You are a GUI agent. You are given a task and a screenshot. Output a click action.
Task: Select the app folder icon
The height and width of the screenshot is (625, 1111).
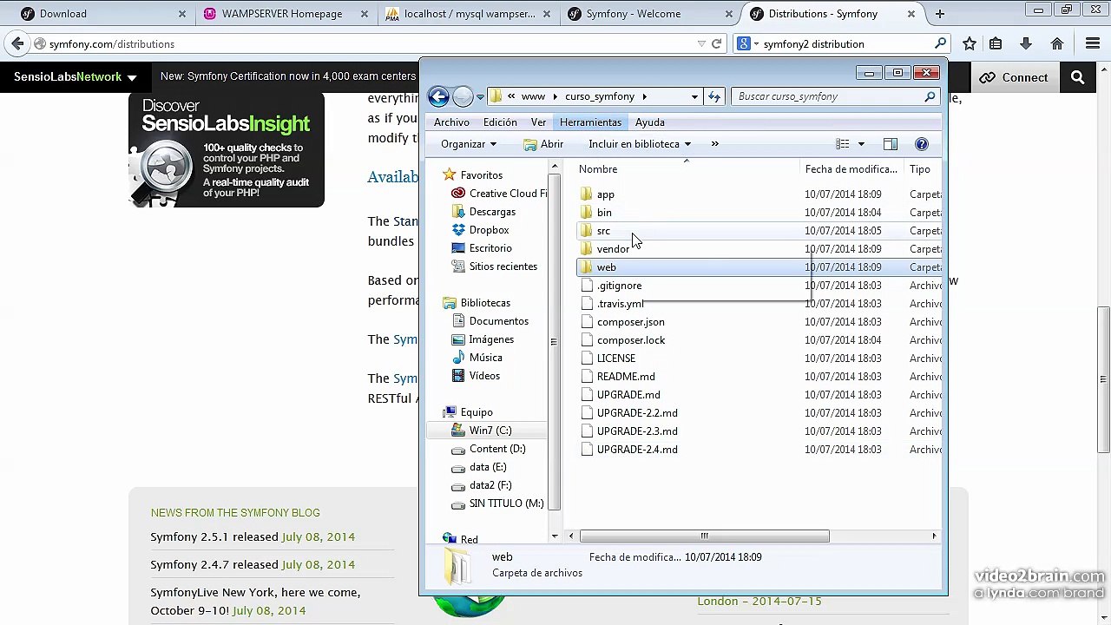[x=586, y=194]
